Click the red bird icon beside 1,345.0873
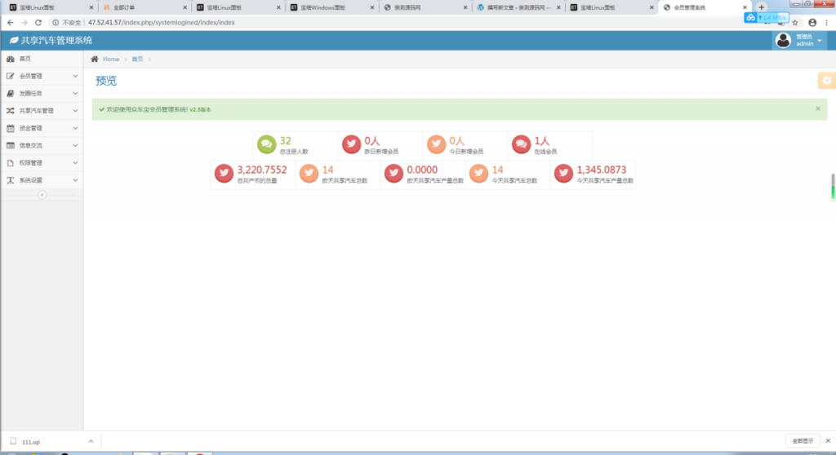This screenshot has width=836, height=455. [563, 174]
